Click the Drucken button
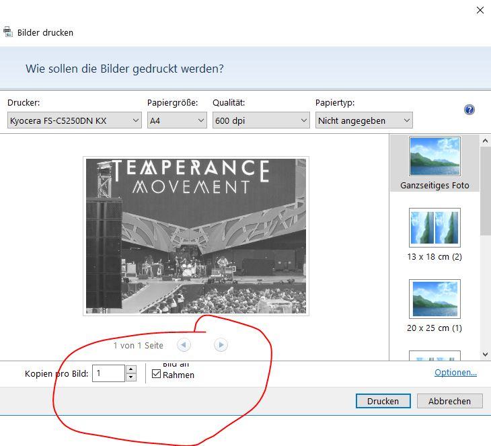491x446 pixels. [x=383, y=401]
